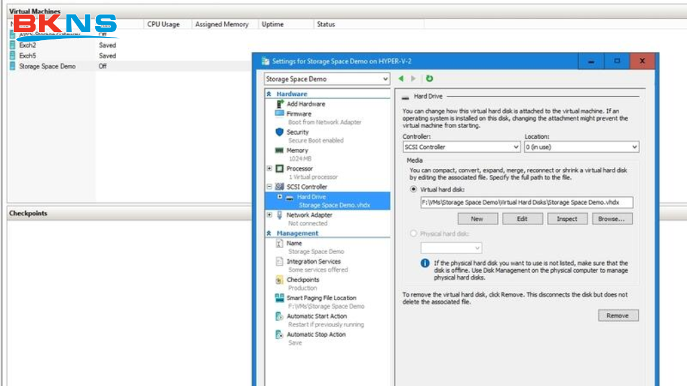Click the Add Hardware icon
687x386 pixels.
pos(280,104)
